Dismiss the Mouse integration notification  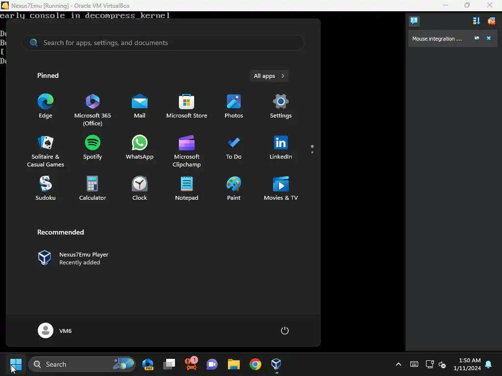click(489, 38)
